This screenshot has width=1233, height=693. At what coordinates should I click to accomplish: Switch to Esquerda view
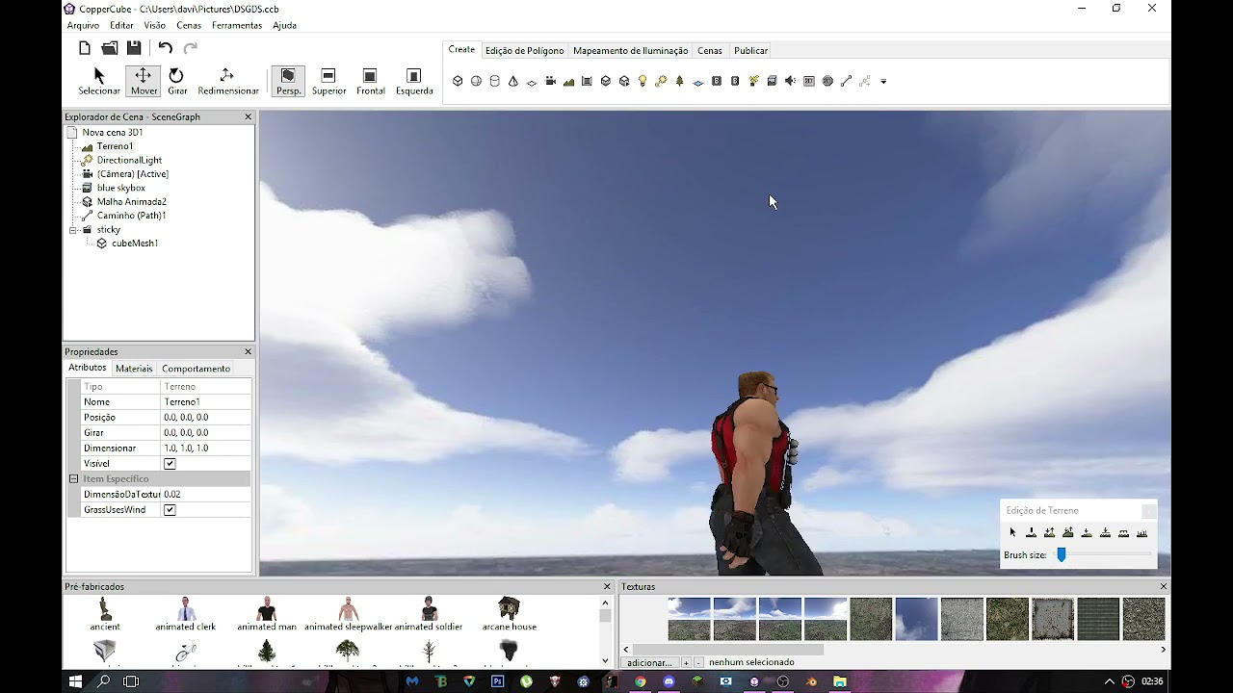click(414, 81)
